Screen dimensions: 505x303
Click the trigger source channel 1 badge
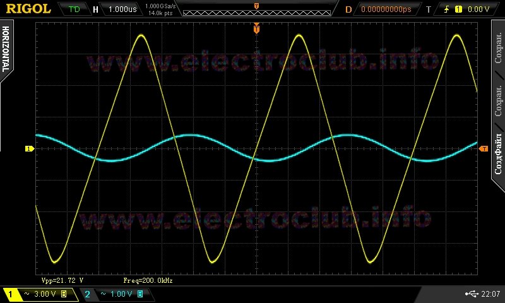coord(458,9)
